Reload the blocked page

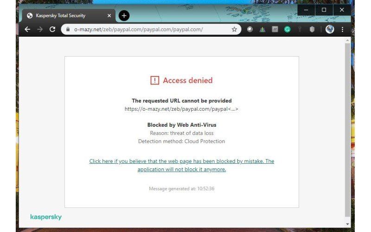52,29
